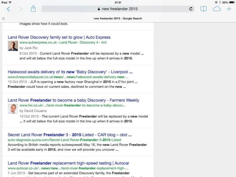Click the liverpooldailypost.co.uk URL text
This screenshot has height=177, width=236.
[x=68, y=77]
